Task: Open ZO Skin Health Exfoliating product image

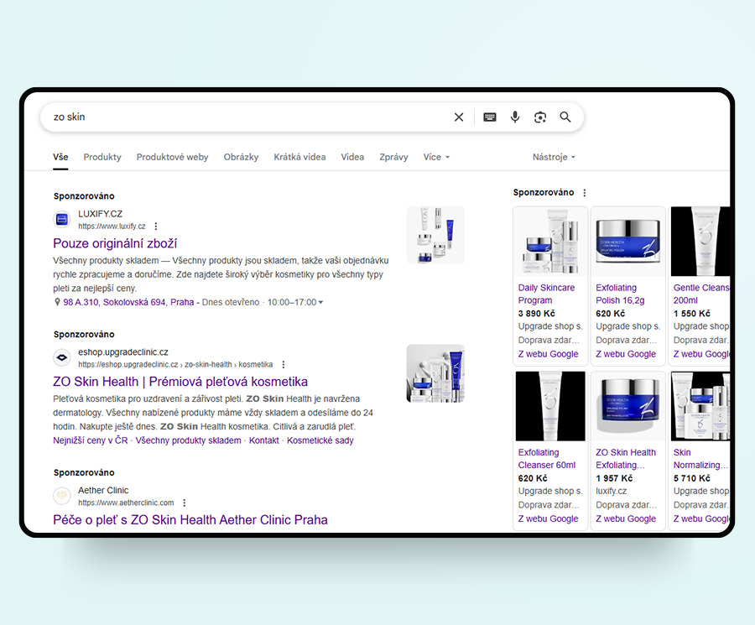Action: pyautogui.click(x=627, y=406)
